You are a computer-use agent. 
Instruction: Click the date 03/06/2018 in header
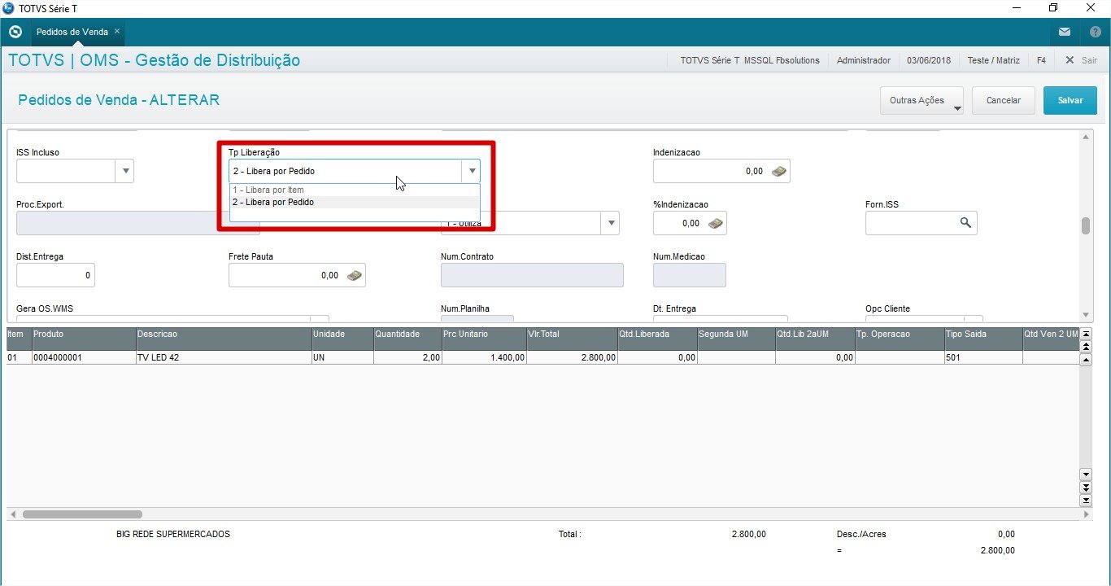pyautogui.click(x=930, y=60)
